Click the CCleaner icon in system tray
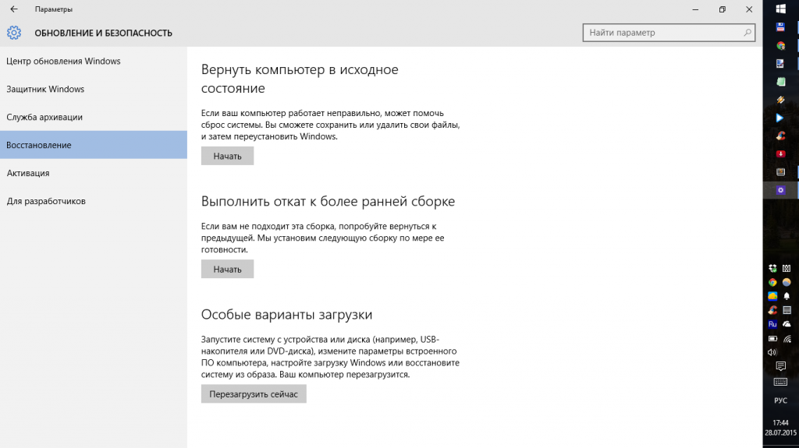The width and height of the screenshot is (799, 448). coord(772,310)
